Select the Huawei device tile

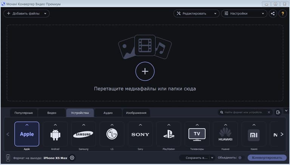[225, 134]
